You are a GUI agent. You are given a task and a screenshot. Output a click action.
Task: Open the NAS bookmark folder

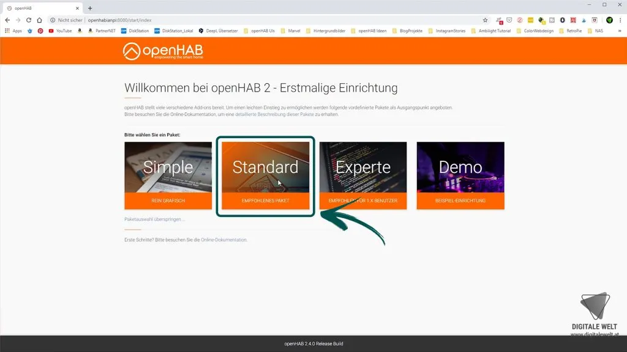click(x=595, y=31)
